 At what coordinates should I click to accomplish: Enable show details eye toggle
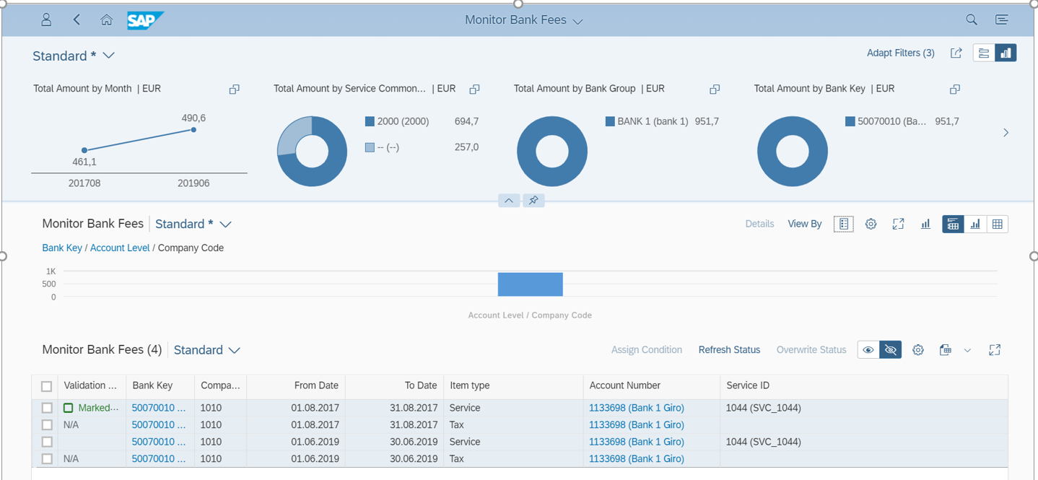coord(868,349)
